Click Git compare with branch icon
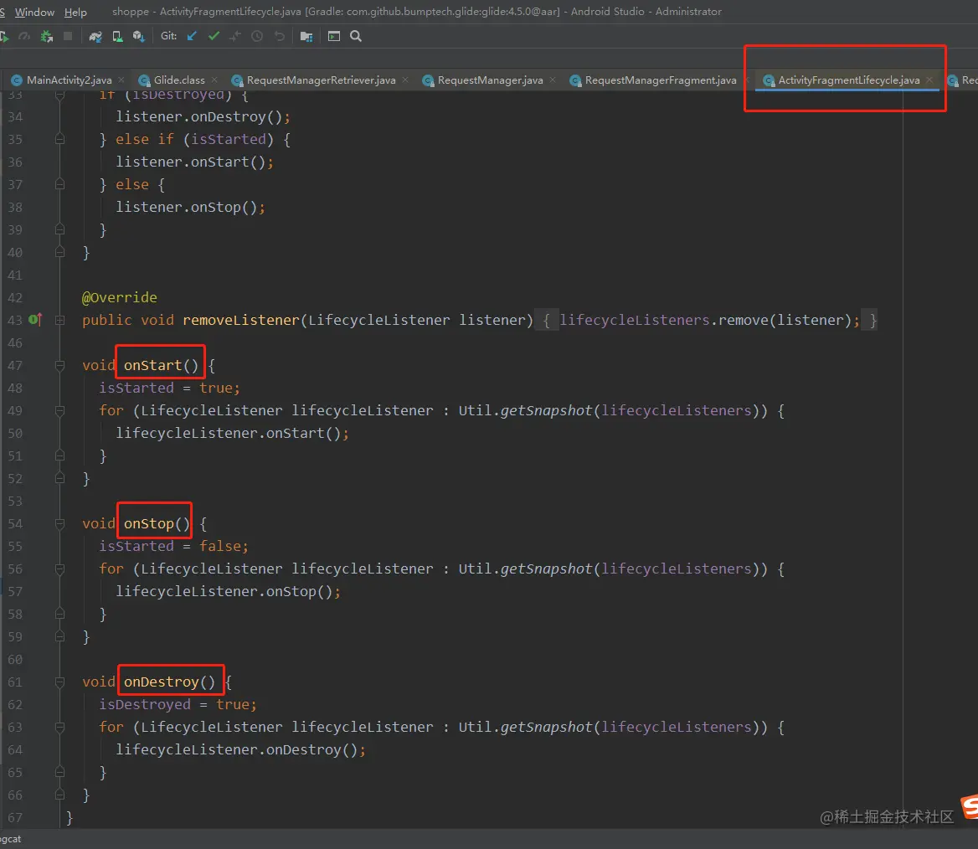This screenshot has height=849, width=978. click(235, 36)
